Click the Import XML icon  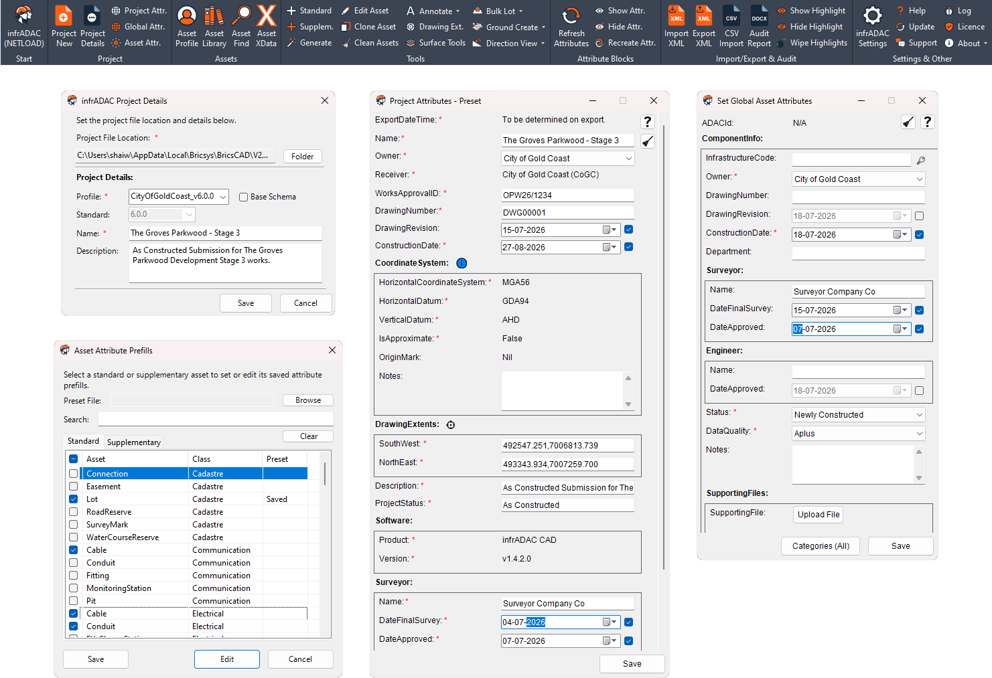click(677, 27)
